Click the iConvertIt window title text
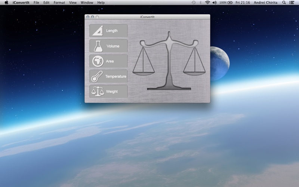This screenshot has width=299, height=187. tap(147, 17)
